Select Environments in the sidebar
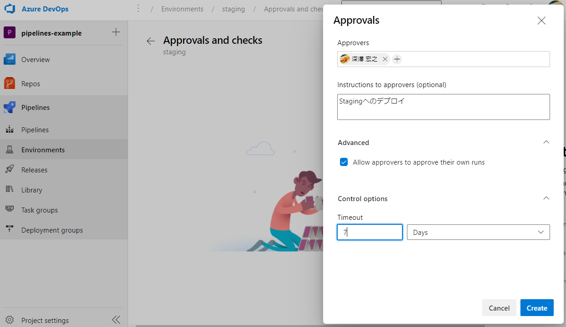Viewport: 566px width, 327px height. 43,150
